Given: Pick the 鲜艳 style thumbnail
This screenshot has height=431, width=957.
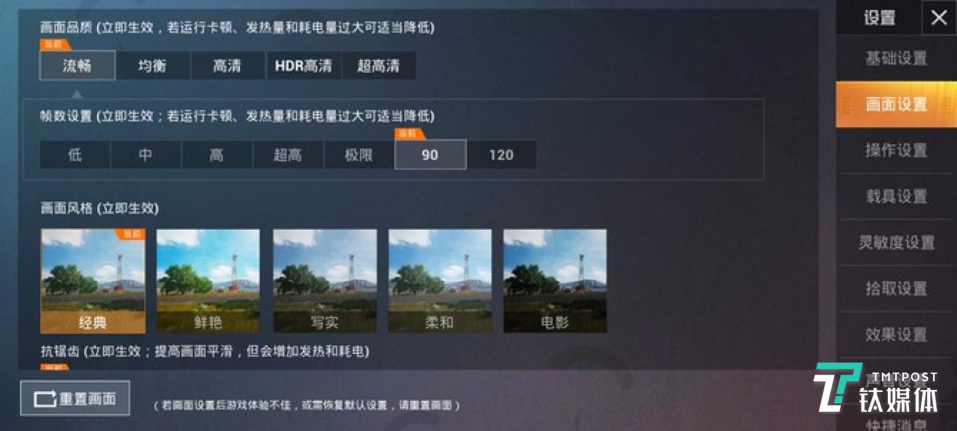Looking at the screenshot, I should [x=208, y=281].
